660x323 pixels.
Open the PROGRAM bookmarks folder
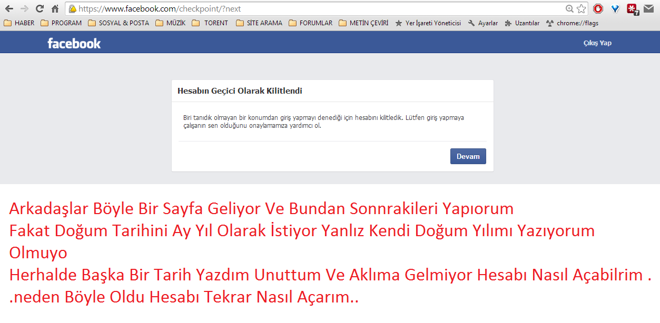click(x=61, y=23)
